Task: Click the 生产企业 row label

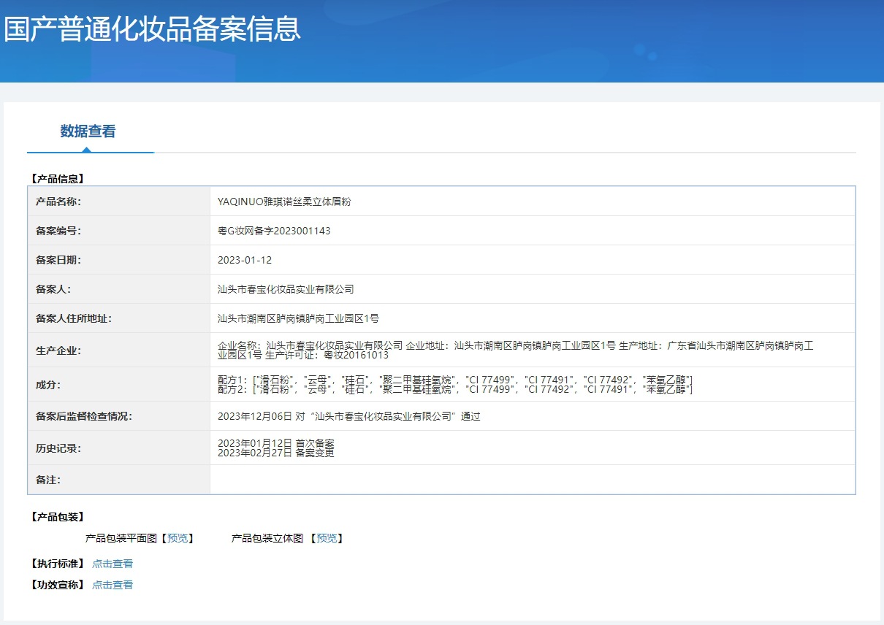Action: (x=58, y=350)
